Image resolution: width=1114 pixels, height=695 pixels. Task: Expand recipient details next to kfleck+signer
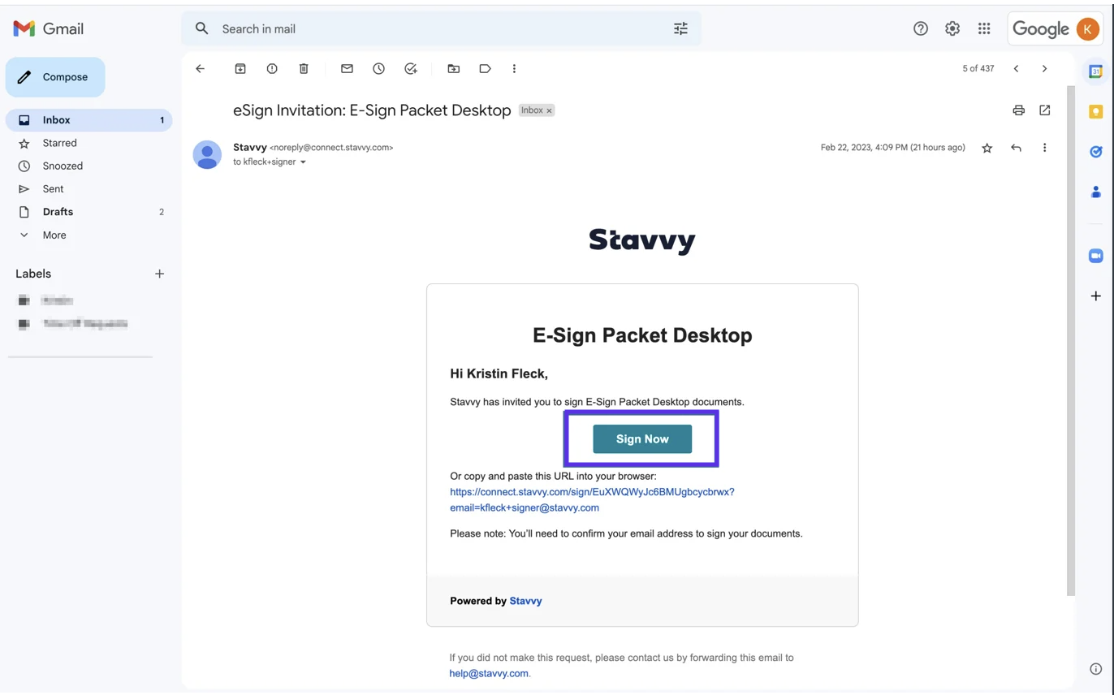(304, 162)
